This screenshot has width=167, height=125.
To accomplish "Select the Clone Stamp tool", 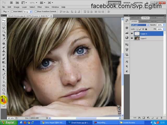I will (4, 51).
